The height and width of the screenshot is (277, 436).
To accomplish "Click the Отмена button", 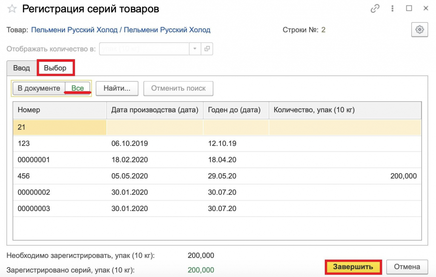I will (407, 267).
